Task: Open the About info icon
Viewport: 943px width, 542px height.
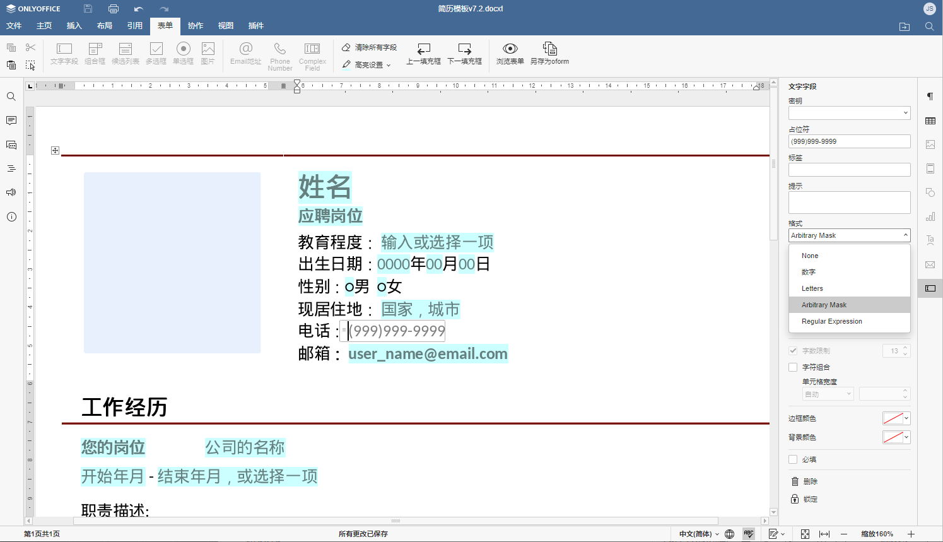Action: (x=11, y=216)
